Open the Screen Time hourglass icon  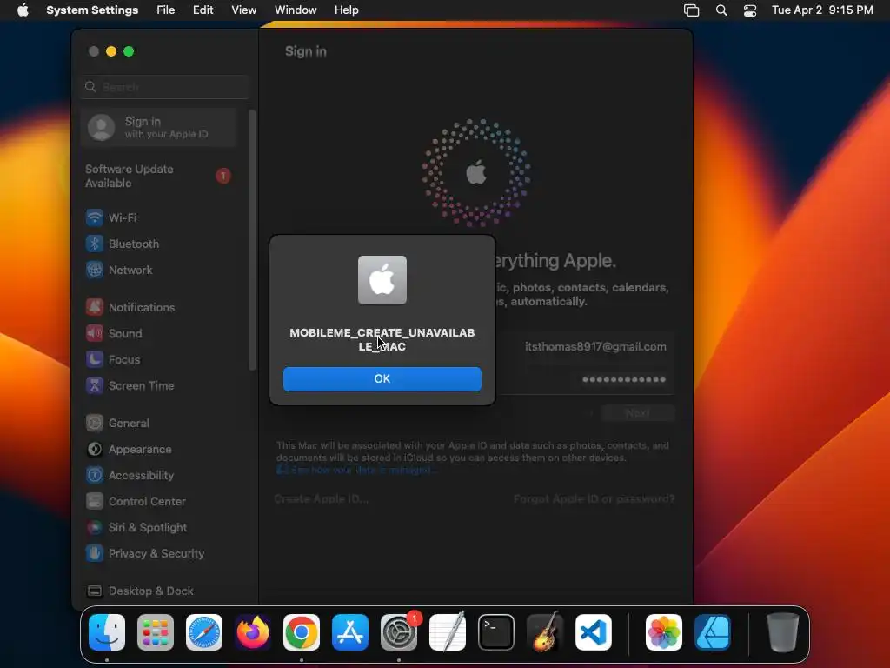tap(94, 385)
